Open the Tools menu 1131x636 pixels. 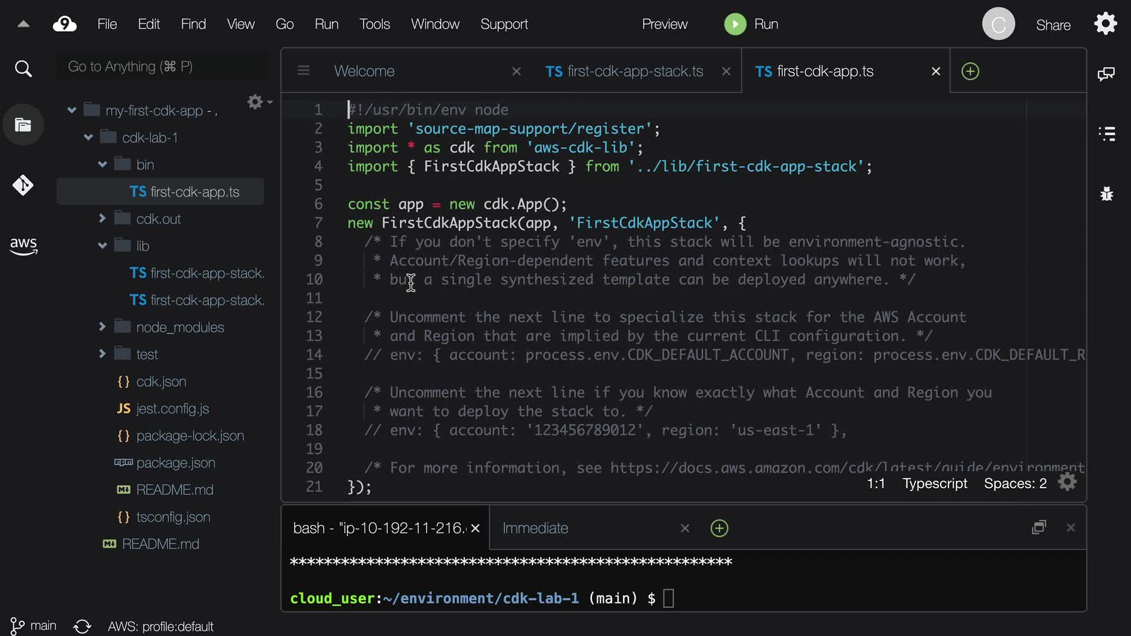(x=375, y=24)
